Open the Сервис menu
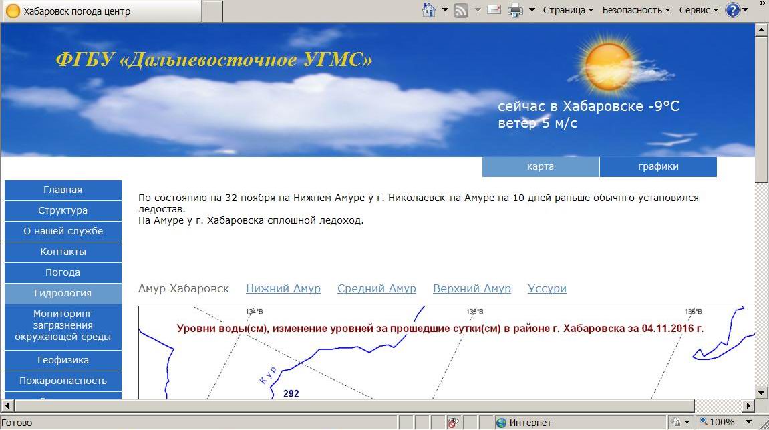Screen dimensions: 769x430 coord(698,10)
